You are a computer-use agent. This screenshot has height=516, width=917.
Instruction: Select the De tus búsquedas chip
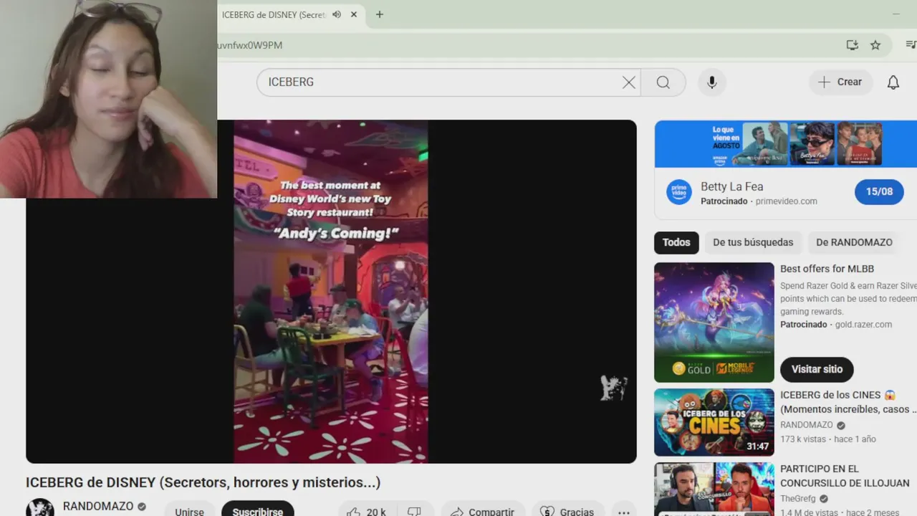pos(753,242)
